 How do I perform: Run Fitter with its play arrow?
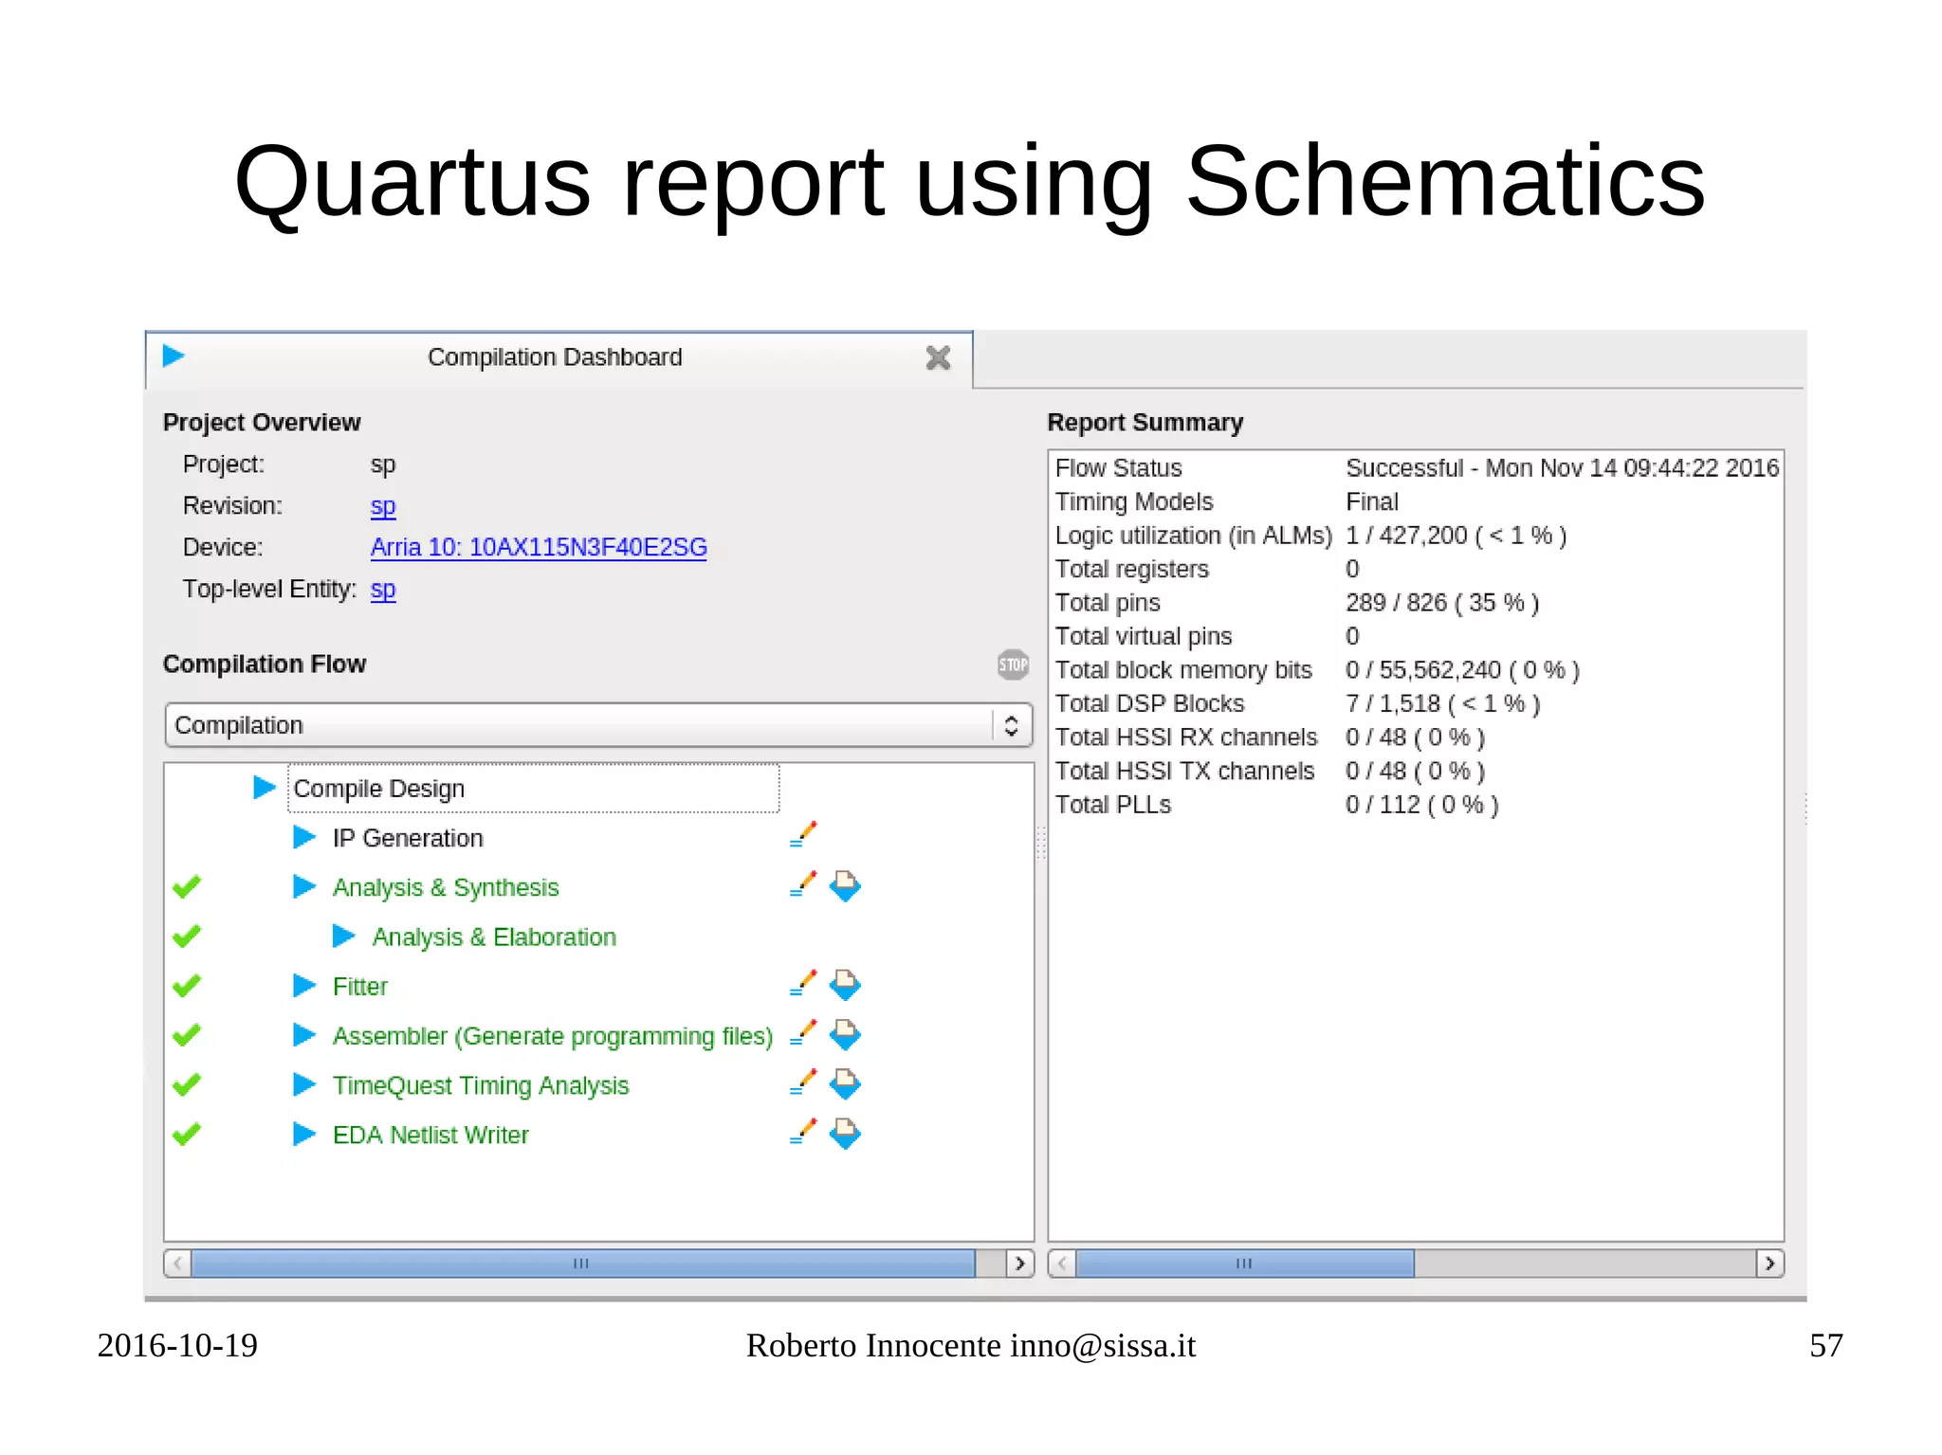tap(304, 985)
